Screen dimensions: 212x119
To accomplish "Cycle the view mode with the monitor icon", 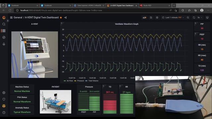I will pyautogui.click(x=207, y=18).
